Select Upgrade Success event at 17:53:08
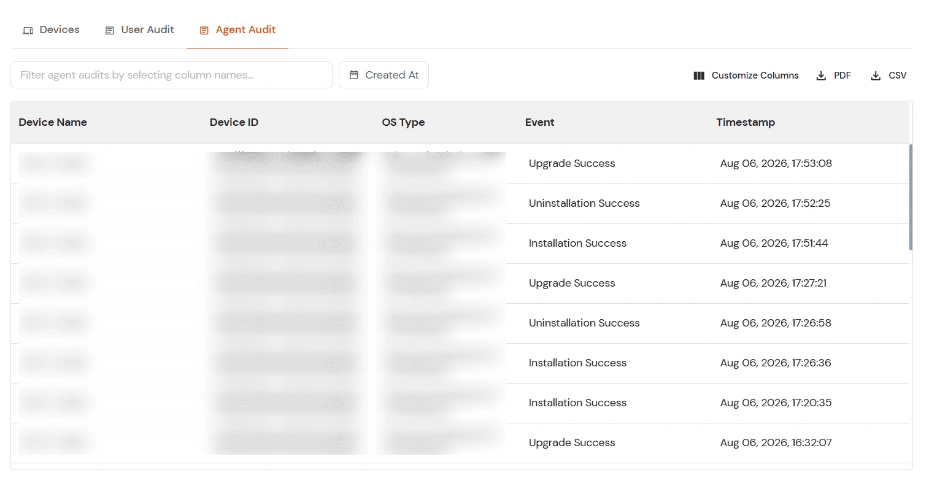Image resolution: width=929 pixels, height=483 pixels. click(572, 163)
